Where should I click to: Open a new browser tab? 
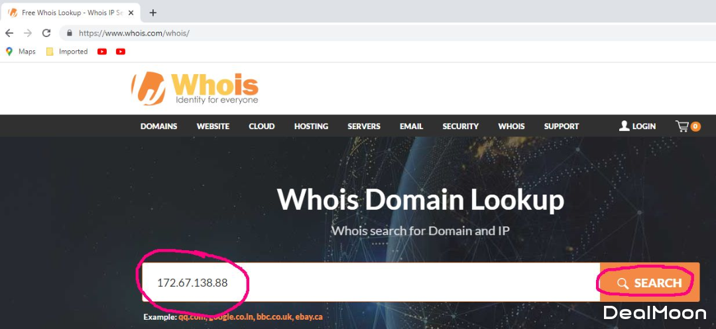tap(153, 13)
